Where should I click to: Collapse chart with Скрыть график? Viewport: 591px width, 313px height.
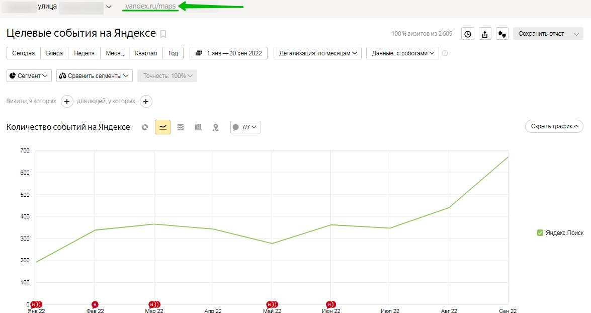(x=554, y=126)
